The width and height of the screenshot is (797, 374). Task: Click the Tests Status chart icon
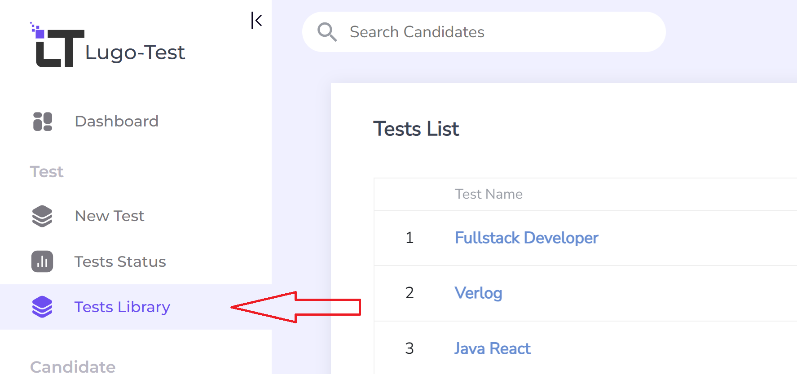click(x=42, y=261)
